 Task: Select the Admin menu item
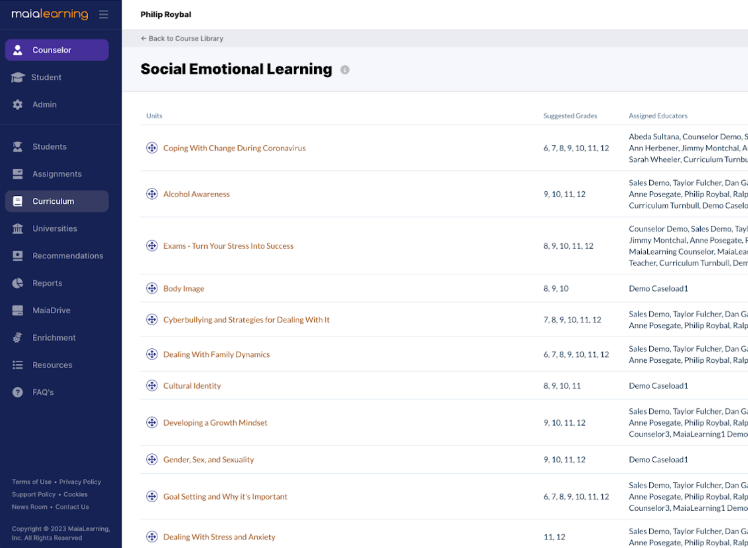(44, 104)
